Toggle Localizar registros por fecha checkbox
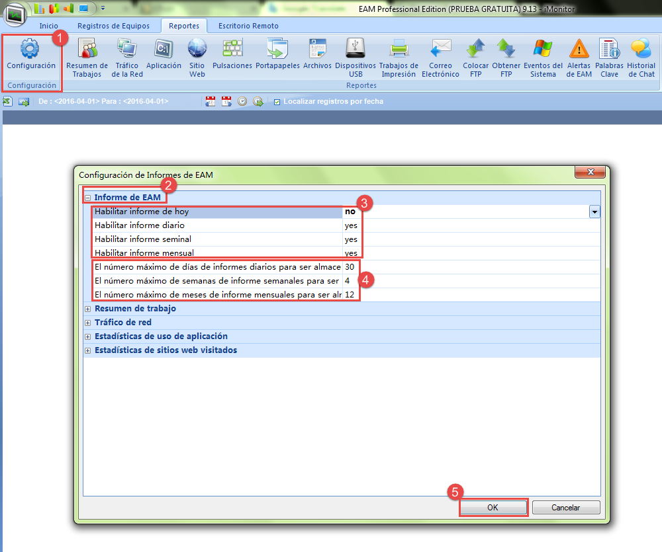Screen dimensions: 662x552 coord(277,102)
